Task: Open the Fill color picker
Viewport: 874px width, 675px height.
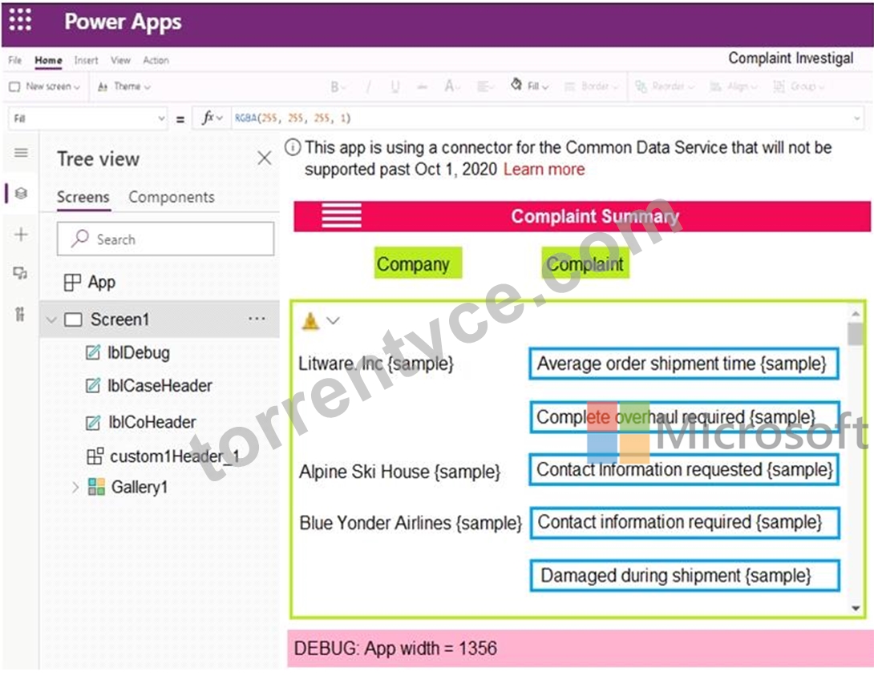Action: (x=529, y=86)
